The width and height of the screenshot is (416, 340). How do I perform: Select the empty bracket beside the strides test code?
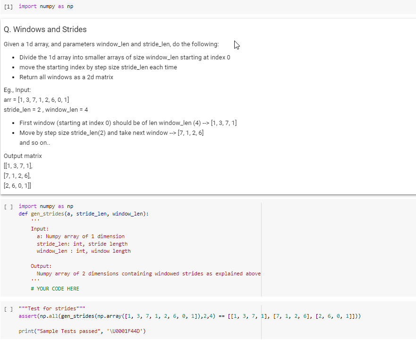[x=8, y=309]
